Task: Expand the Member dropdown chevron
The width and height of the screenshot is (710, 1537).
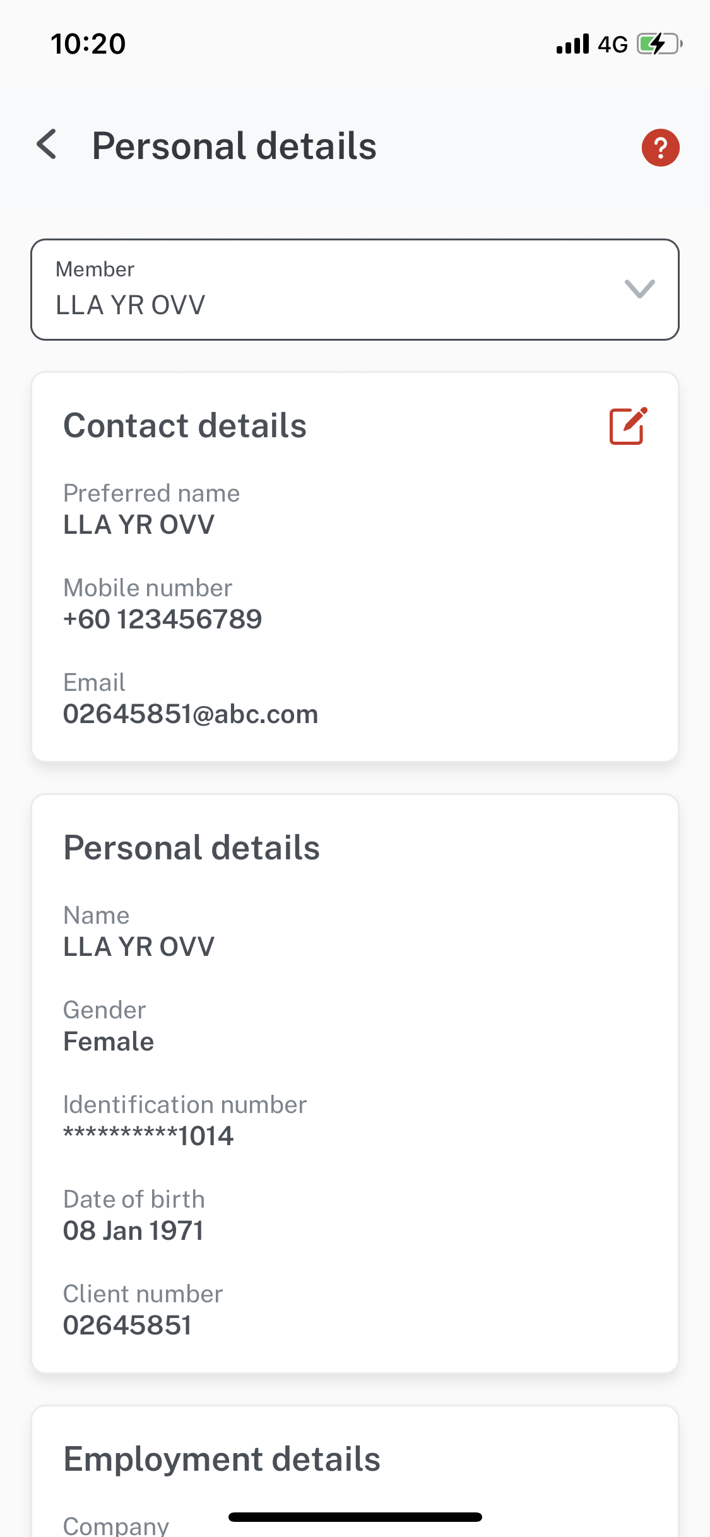Action: click(x=639, y=289)
